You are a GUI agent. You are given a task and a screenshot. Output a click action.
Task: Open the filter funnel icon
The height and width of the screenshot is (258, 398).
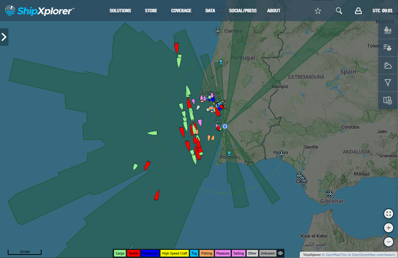388,83
